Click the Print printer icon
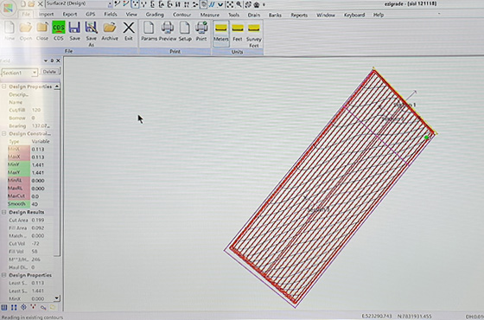484x320 pixels. coord(201,28)
